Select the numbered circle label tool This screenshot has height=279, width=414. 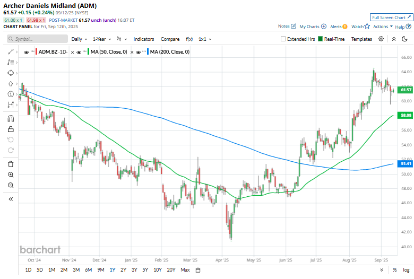11,94
